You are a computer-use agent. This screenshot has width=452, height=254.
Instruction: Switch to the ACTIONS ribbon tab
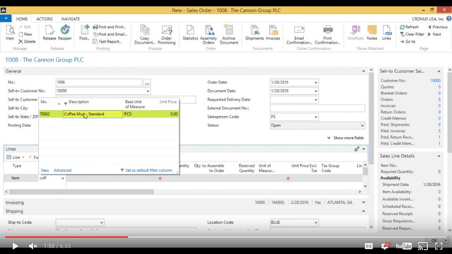tap(44, 19)
